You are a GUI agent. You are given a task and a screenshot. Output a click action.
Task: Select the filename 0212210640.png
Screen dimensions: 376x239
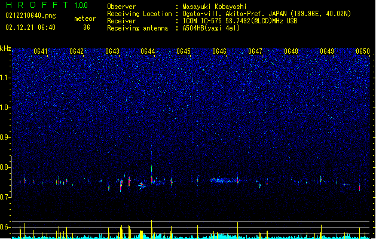point(30,16)
